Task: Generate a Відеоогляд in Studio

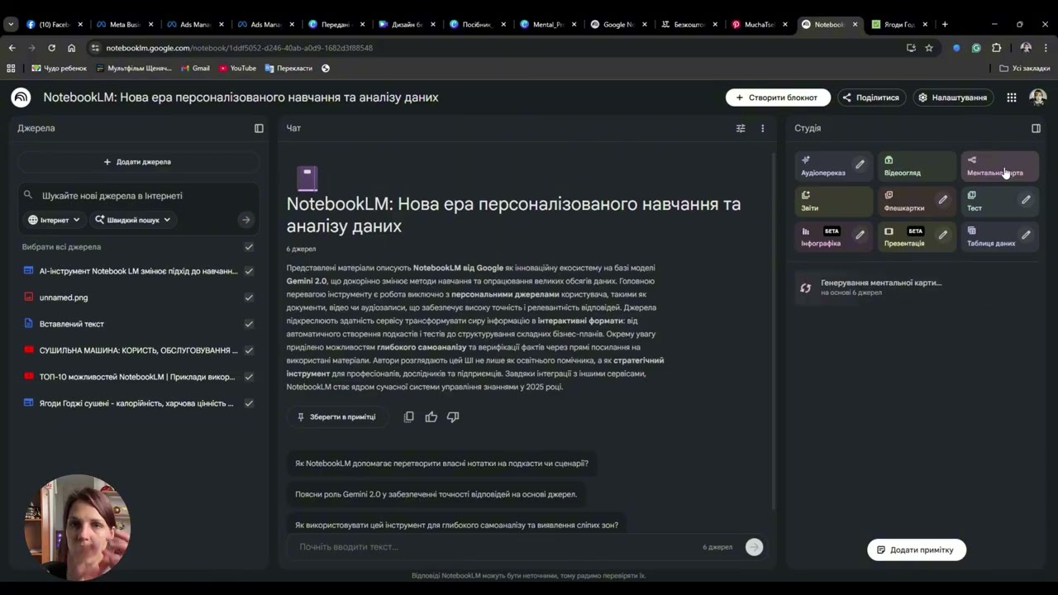Action: [916, 165]
